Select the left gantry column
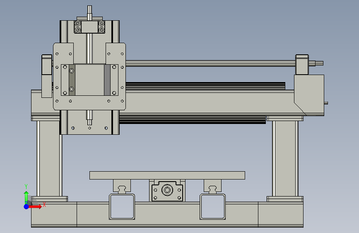359x233 pixels. (49, 158)
